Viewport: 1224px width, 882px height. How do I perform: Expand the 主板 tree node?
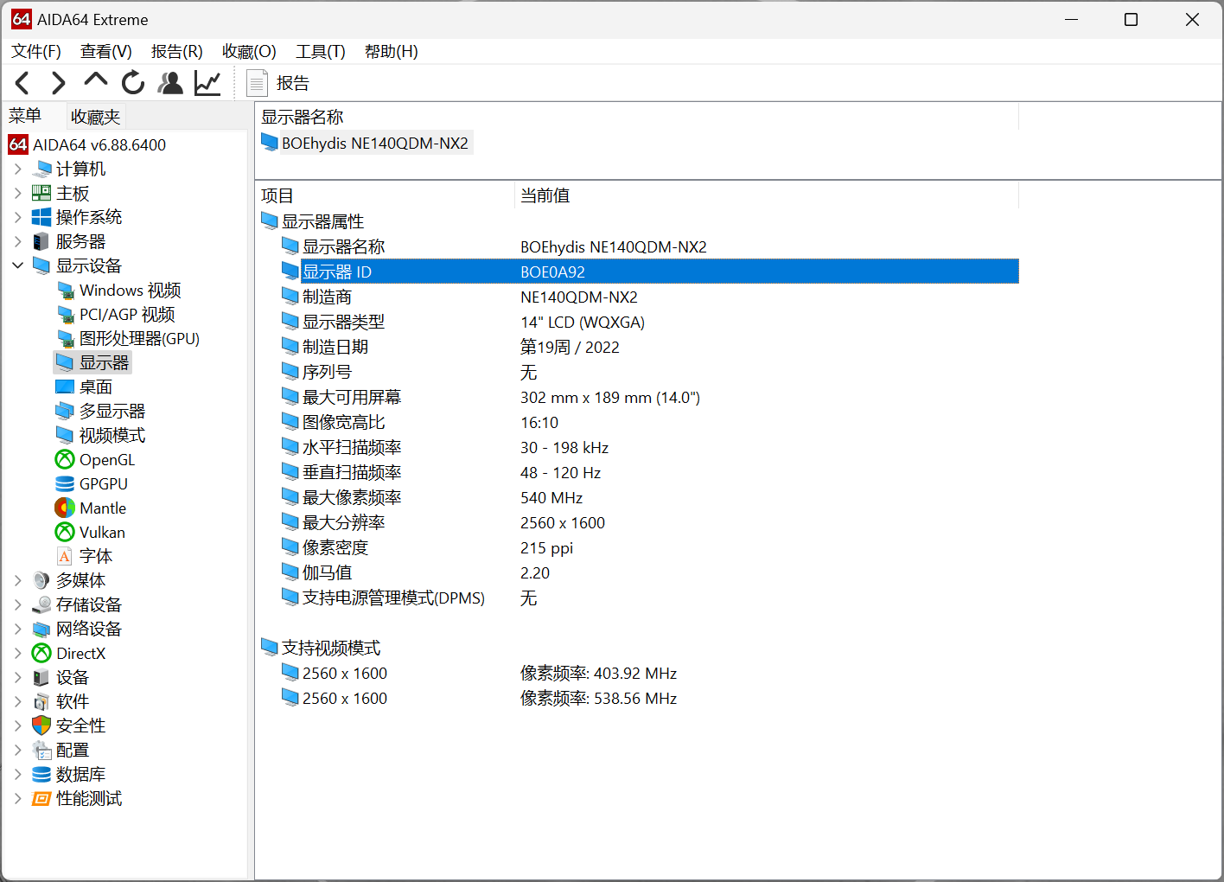point(18,193)
